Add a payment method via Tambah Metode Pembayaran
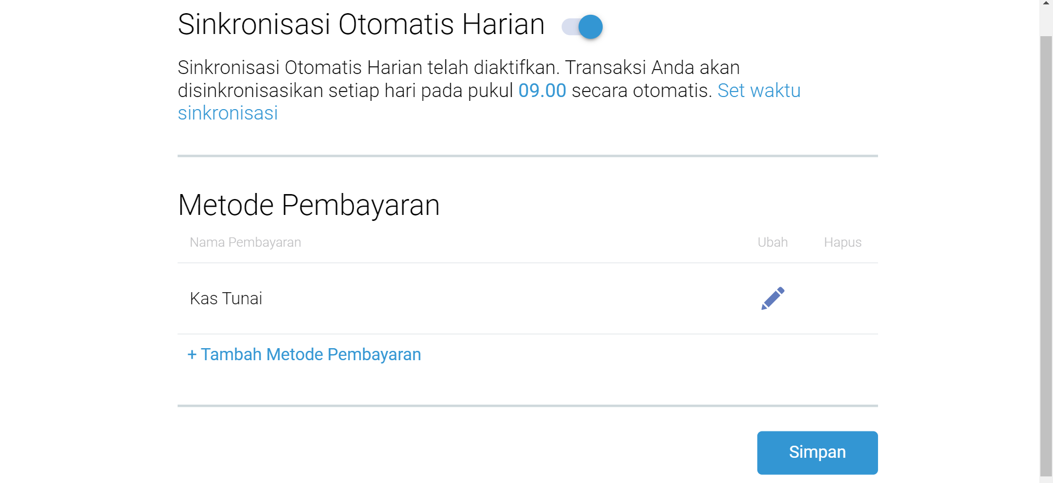The image size is (1053, 483). pyautogui.click(x=304, y=355)
